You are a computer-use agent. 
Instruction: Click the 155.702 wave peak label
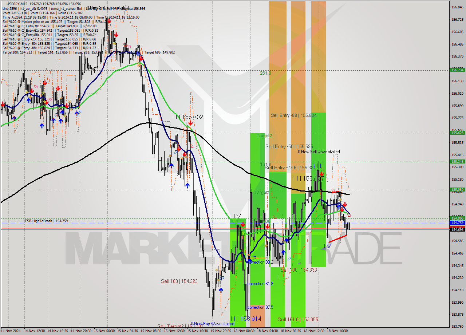point(188,117)
